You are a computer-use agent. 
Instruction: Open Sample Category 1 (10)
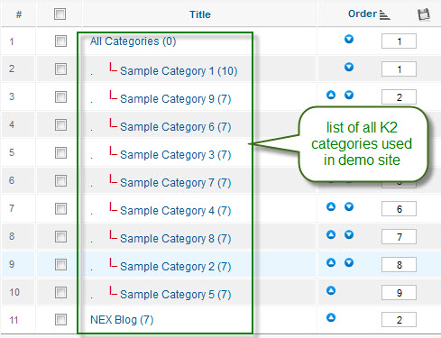[179, 71]
